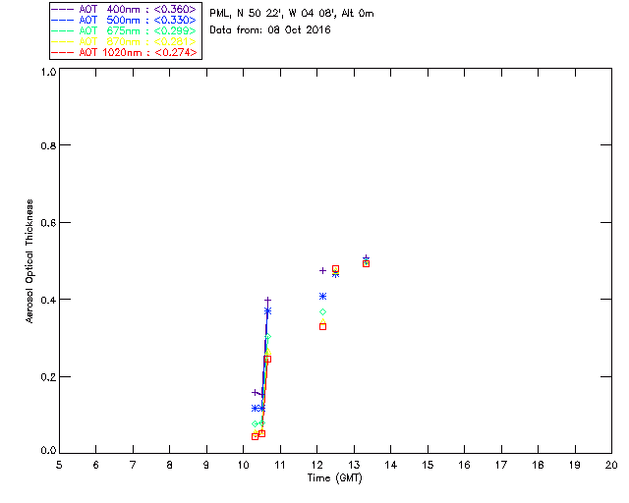
Task: Select the isolated blue asterisk marker just after 12
Action: coord(322,297)
